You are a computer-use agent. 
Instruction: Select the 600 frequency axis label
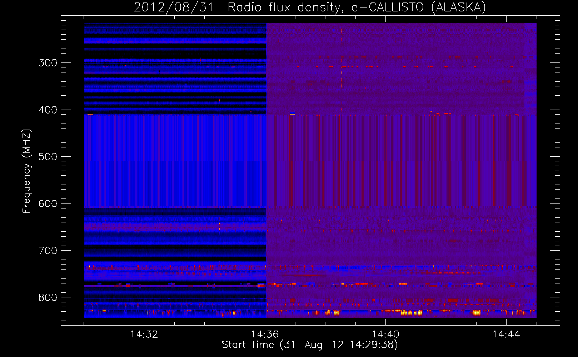click(48, 204)
